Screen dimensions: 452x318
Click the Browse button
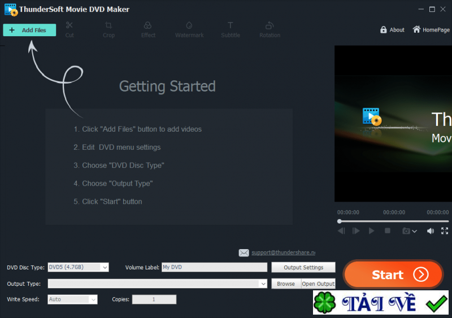pos(286,284)
